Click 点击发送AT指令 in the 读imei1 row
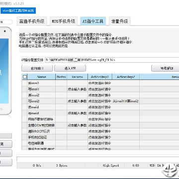This screenshot has width=179, height=179. 99,83
